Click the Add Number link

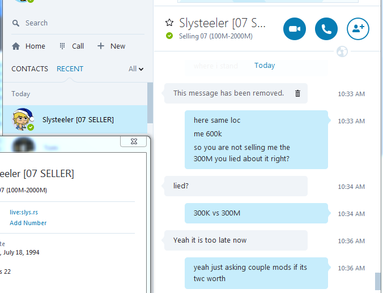pos(28,223)
